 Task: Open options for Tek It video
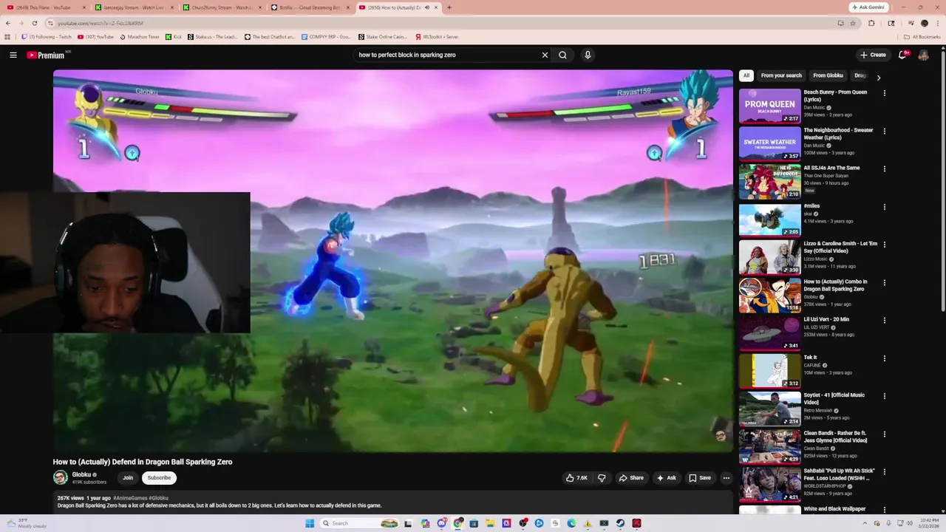(x=884, y=358)
